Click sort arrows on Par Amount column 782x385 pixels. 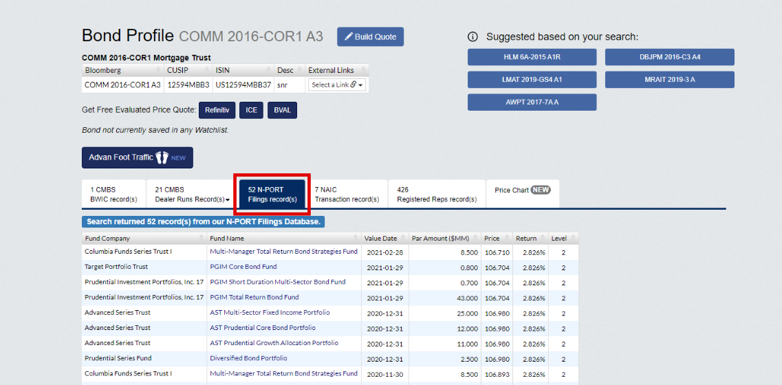click(475, 239)
